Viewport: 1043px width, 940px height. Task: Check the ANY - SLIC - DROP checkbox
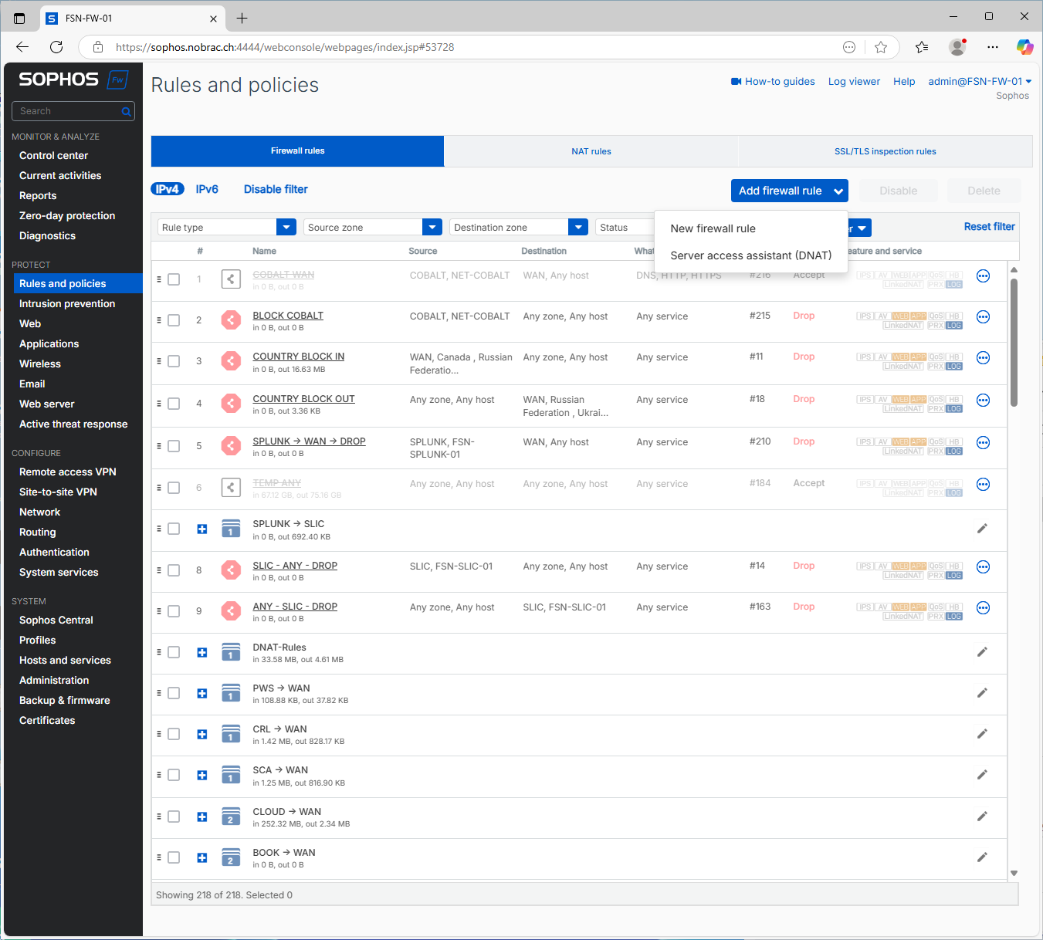coord(174,611)
